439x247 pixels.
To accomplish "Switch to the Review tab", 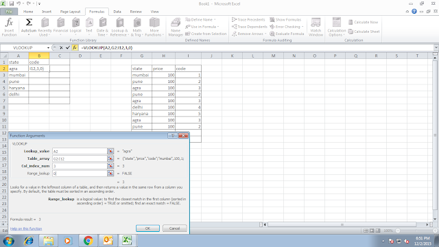I will tap(136, 12).
